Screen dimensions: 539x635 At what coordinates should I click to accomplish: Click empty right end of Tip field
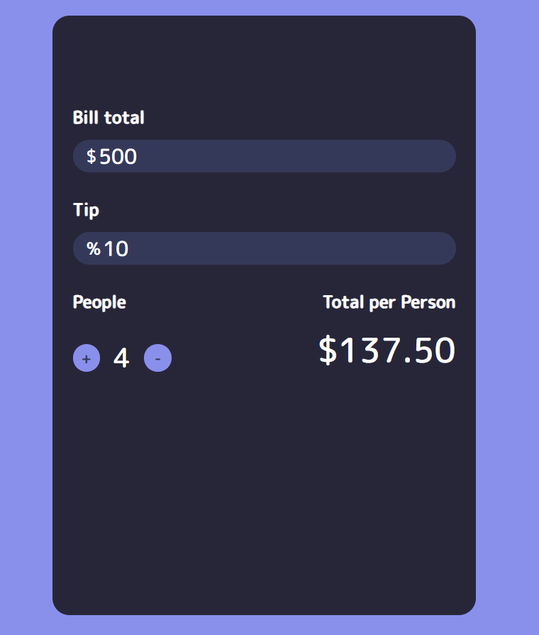[426, 248]
